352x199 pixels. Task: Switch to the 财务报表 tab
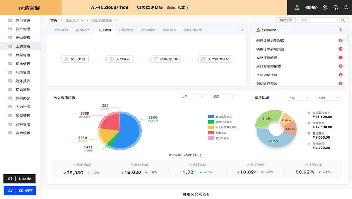click(x=170, y=30)
